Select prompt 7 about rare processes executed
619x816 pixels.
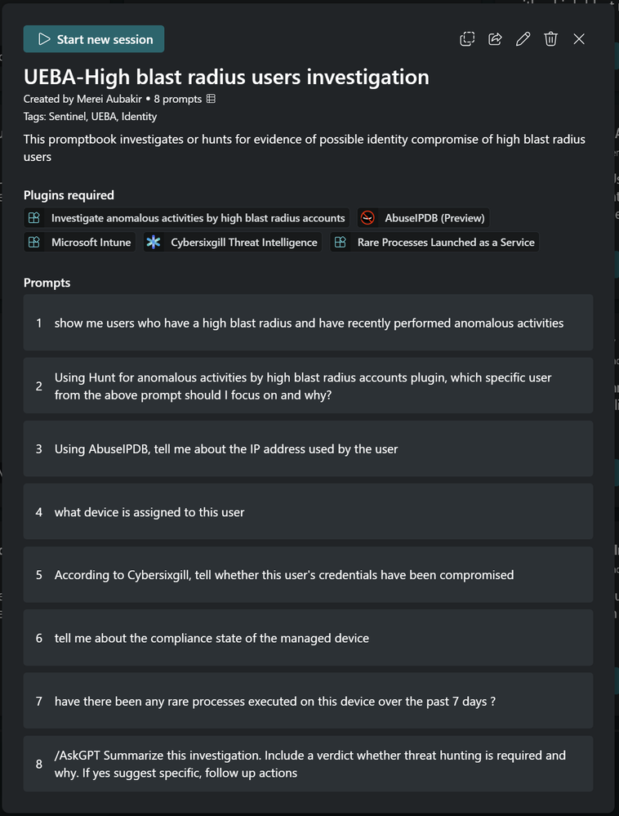pyautogui.click(x=309, y=702)
